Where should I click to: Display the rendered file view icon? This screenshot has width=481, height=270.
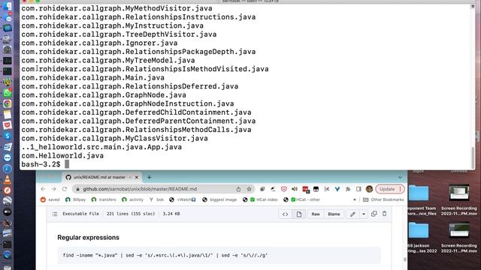(299, 214)
